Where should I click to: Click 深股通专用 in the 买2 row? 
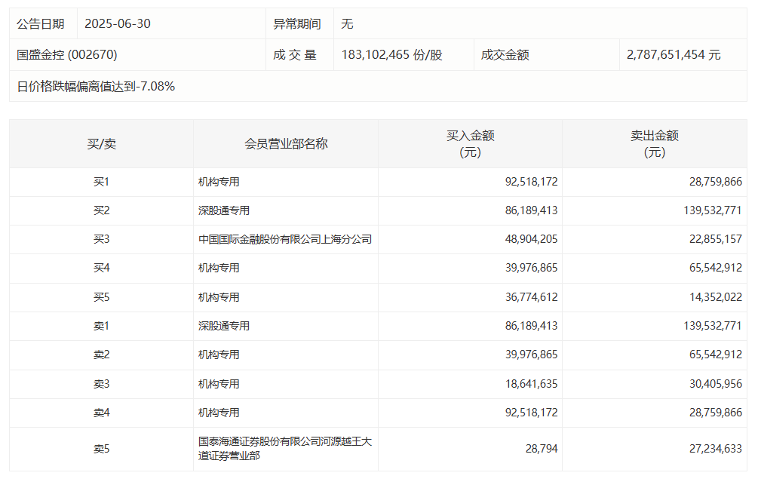(x=224, y=210)
